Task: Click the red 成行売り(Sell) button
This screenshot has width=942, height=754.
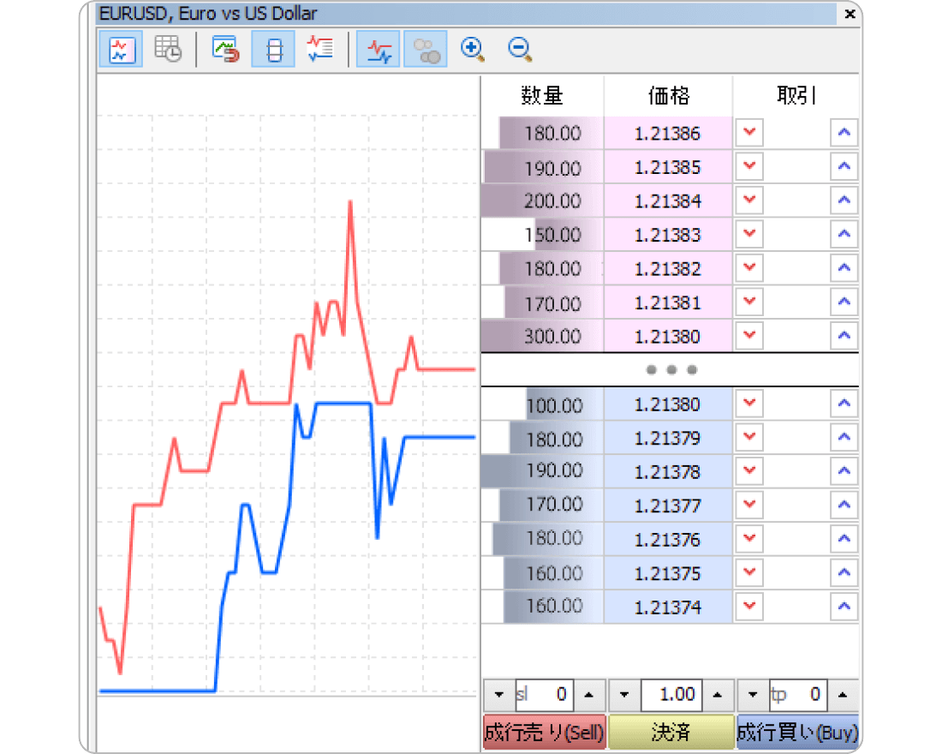Action: pyautogui.click(x=545, y=732)
